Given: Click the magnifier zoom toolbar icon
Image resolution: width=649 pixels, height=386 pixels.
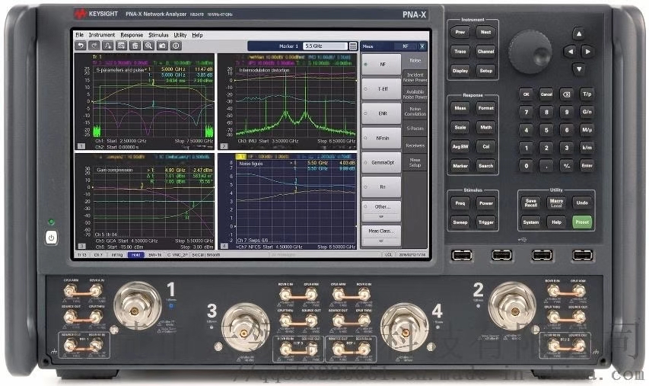Looking at the screenshot, I should point(148,46).
